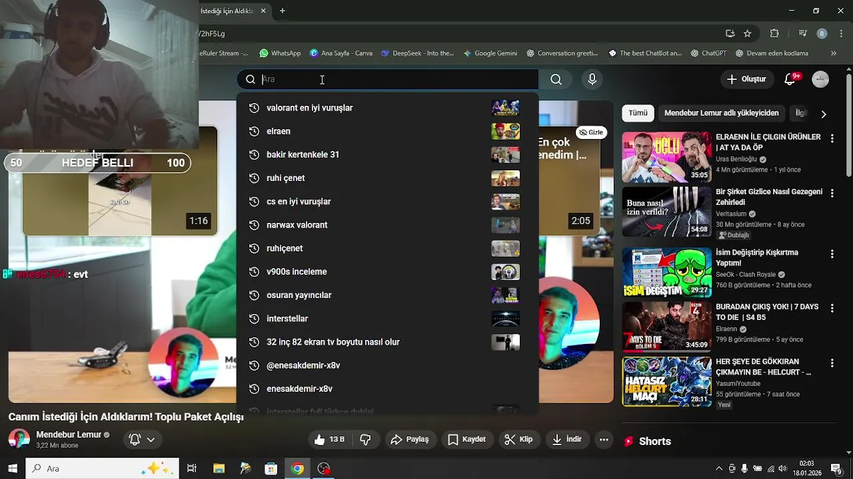
Task: Open the Ana Sayfa - Canva bookmark
Action: tap(341, 53)
